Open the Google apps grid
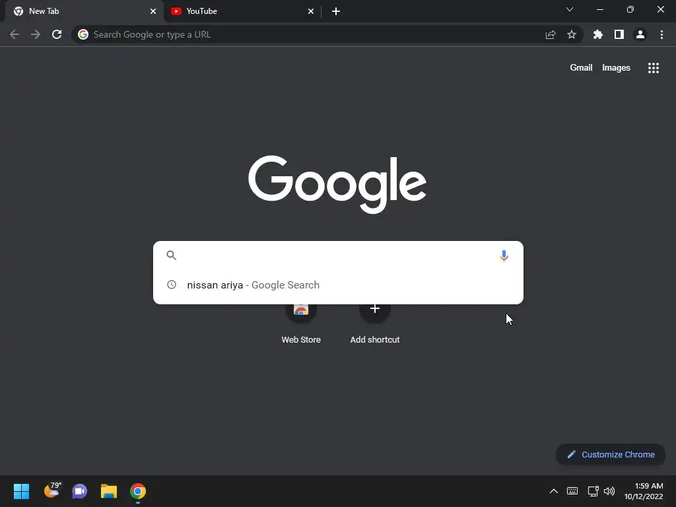This screenshot has height=507, width=676. [654, 68]
